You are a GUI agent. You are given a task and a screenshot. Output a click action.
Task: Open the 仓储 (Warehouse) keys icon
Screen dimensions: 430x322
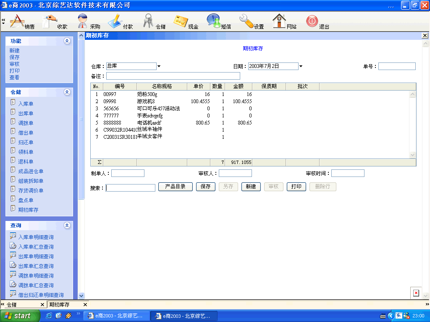[149, 21]
